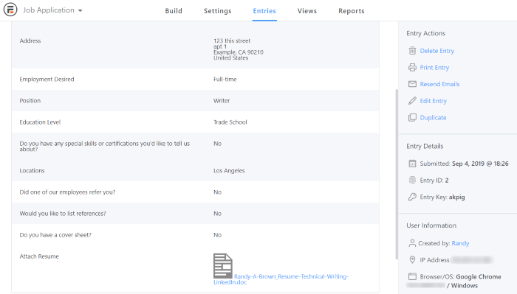Click the 'akpig' entry key value

coord(456,197)
